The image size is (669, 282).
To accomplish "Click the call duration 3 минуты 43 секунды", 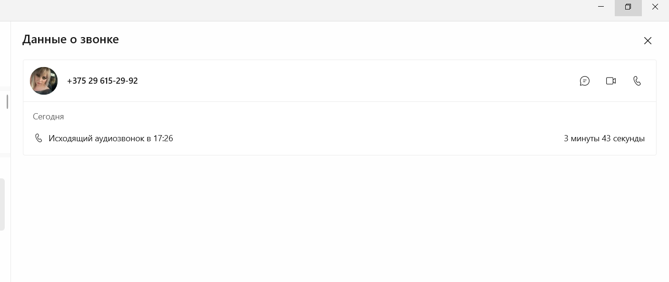I will coord(604,138).
